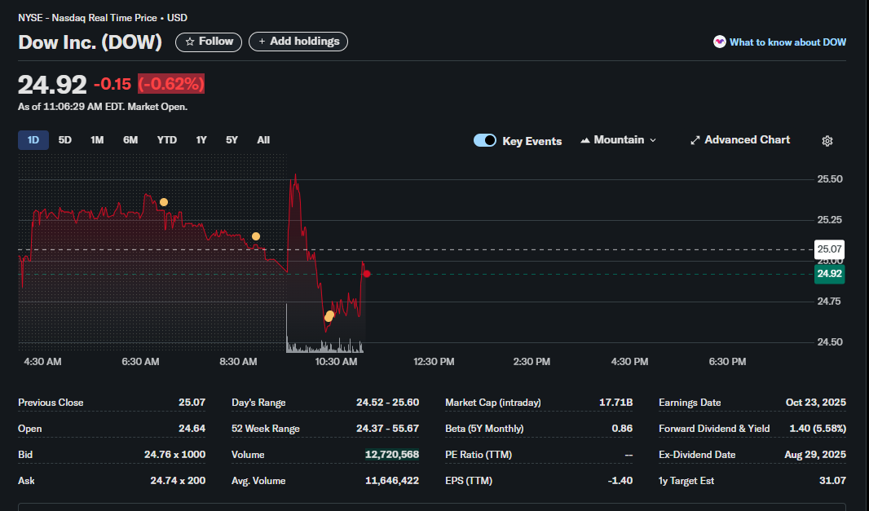
Task: Click the Dow Inc. (DOW) heading
Action: click(90, 42)
